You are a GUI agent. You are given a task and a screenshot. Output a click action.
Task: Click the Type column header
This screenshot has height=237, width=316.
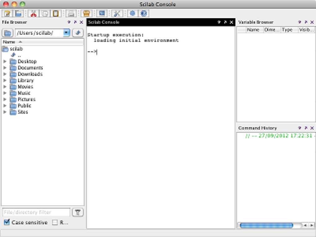pyautogui.click(x=289, y=30)
